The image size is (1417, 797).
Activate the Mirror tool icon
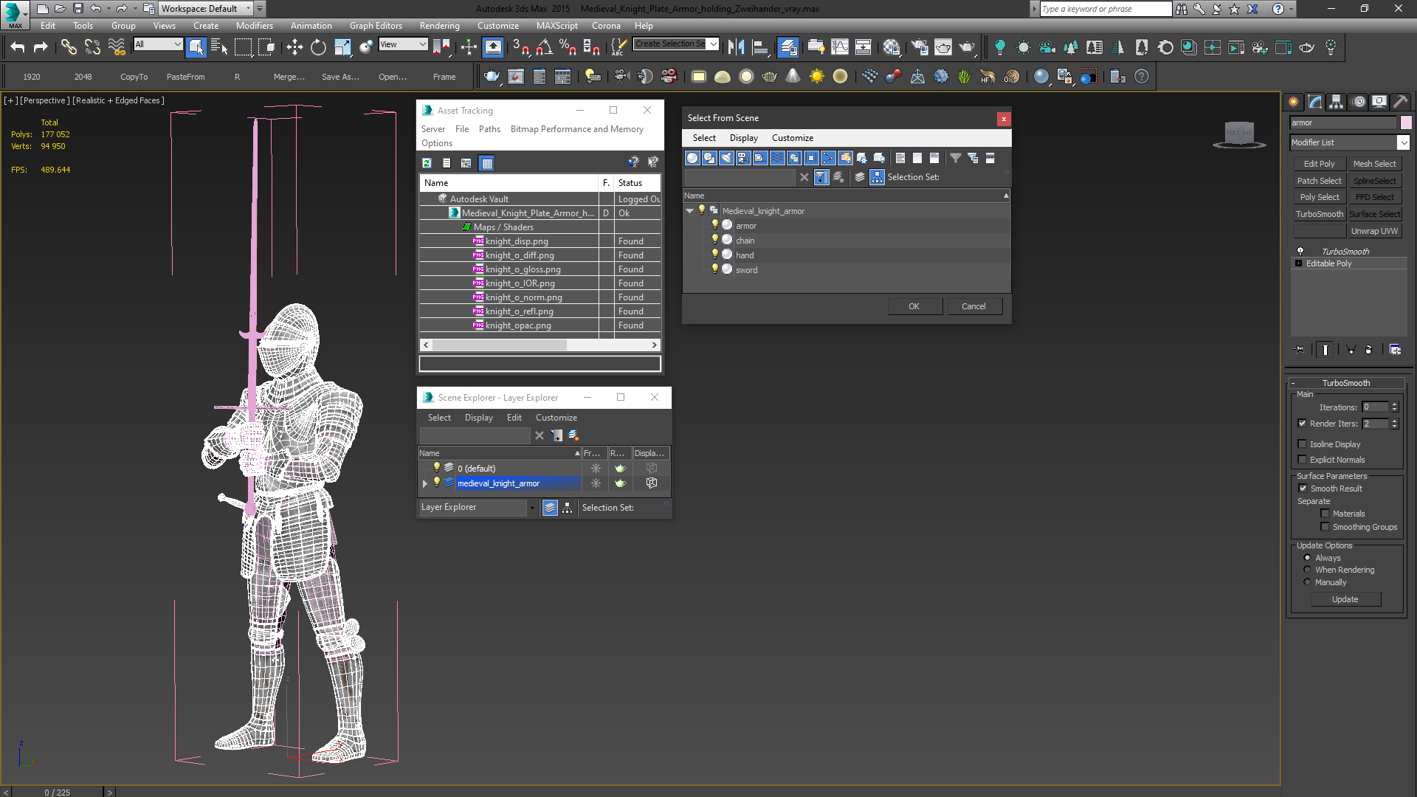click(736, 47)
